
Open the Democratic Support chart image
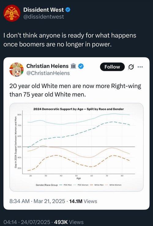76,147
